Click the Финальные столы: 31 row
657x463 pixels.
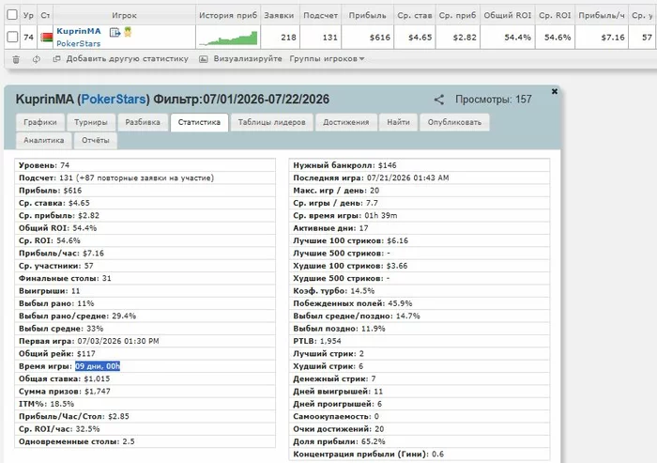pyautogui.click(x=145, y=278)
